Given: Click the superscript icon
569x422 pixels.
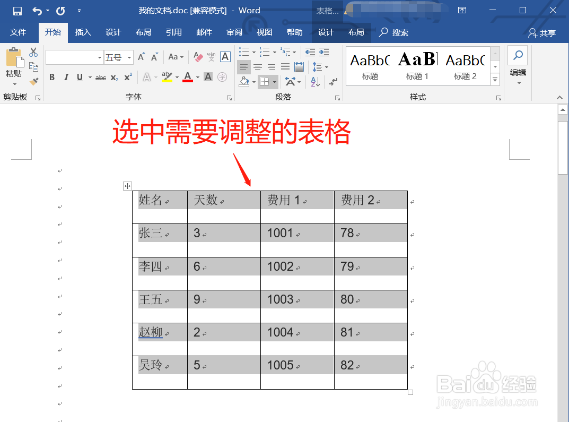Looking at the screenshot, I should [x=127, y=77].
